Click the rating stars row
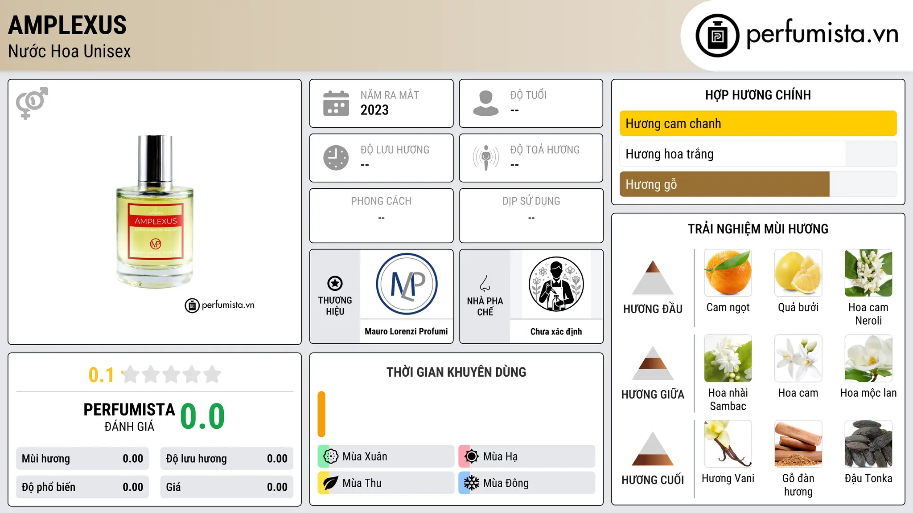913x513 pixels. pyautogui.click(x=171, y=375)
